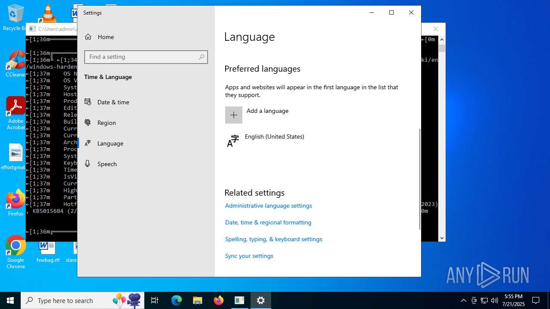Image resolution: width=550 pixels, height=309 pixels.
Task: Switch to console app on taskbar
Action: coord(239,300)
